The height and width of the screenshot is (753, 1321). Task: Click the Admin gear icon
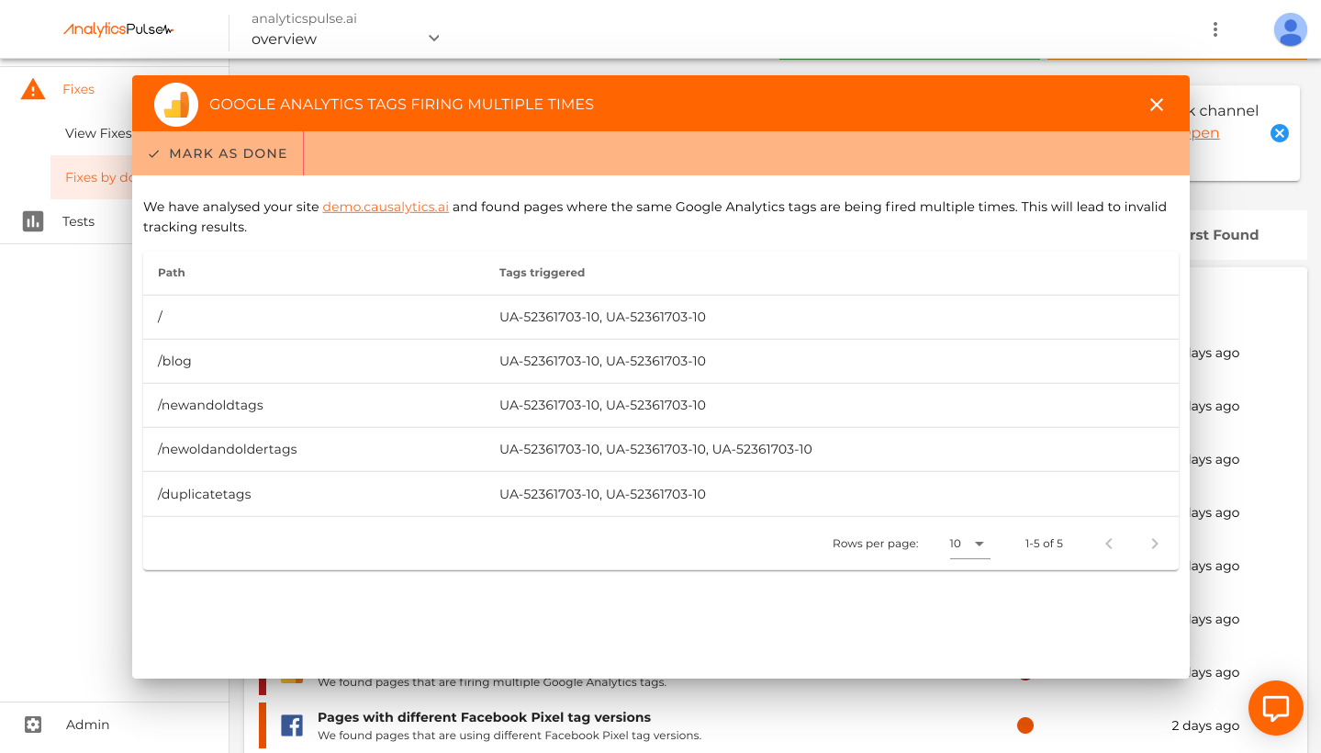33,725
